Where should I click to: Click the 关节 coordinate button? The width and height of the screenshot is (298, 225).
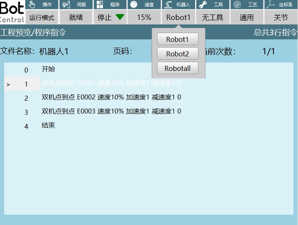tap(281, 17)
